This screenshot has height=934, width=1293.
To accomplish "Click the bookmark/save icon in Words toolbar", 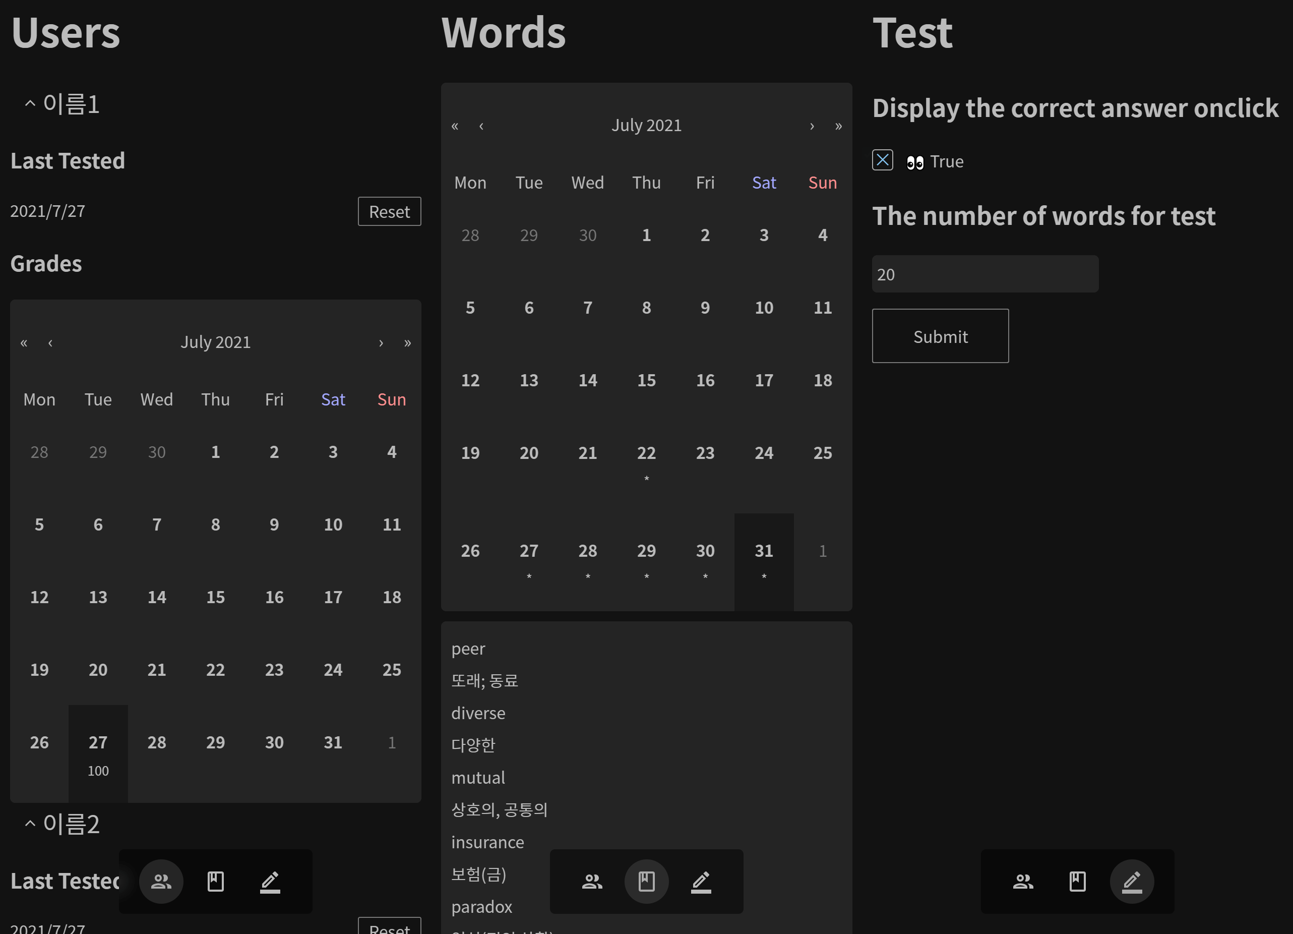I will tap(646, 882).
